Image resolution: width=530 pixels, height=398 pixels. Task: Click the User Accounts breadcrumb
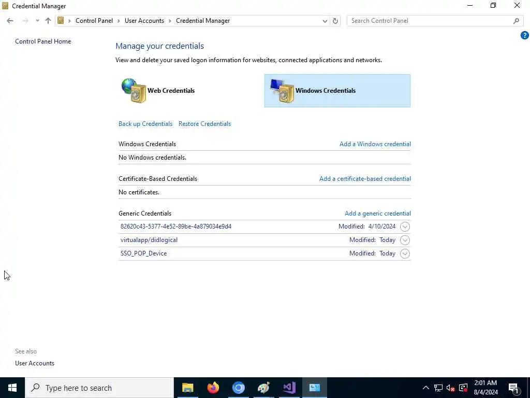tap(144, 21)
